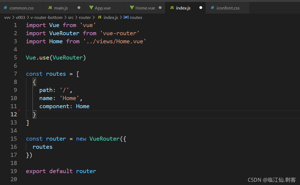Image resolution: width=300 pixels, height=185 pixels.
Task: Switch to the common.css tab
Action: coord(21,8)
